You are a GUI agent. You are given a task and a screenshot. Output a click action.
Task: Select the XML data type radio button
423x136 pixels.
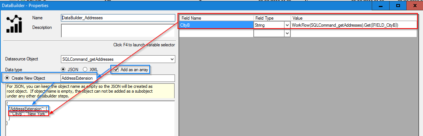click(x=85, y=69)
